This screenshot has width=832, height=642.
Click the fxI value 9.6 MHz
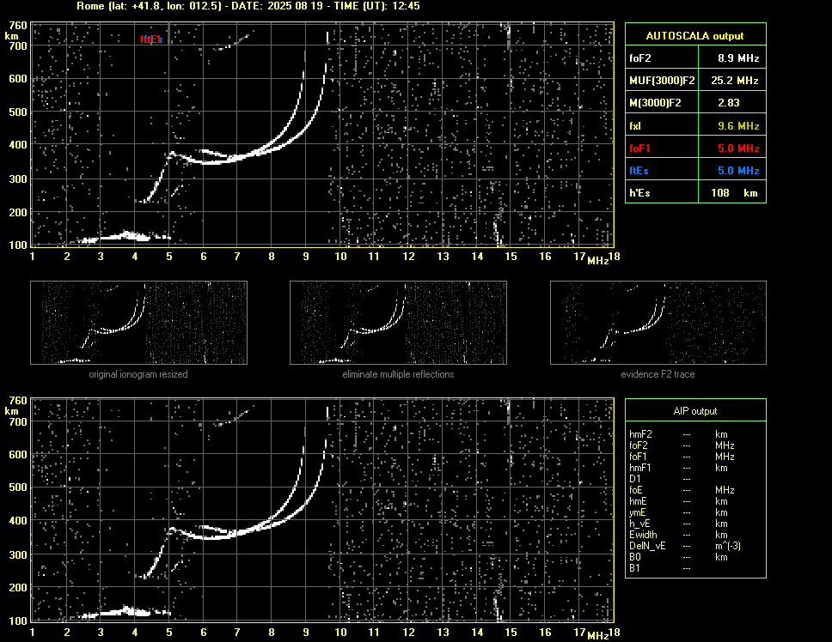pos(738,126)
